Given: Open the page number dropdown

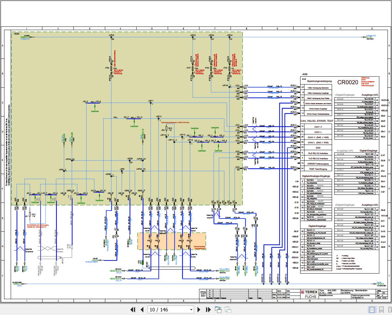Looking at the screenshot, I should [x=191, y=309].
